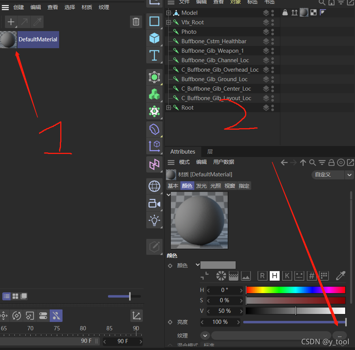The height and width of the screenshot is (350, 355).
Task: Expand the Root joint hierarchy
Action: pyautogui.click(x=169, y=108)
